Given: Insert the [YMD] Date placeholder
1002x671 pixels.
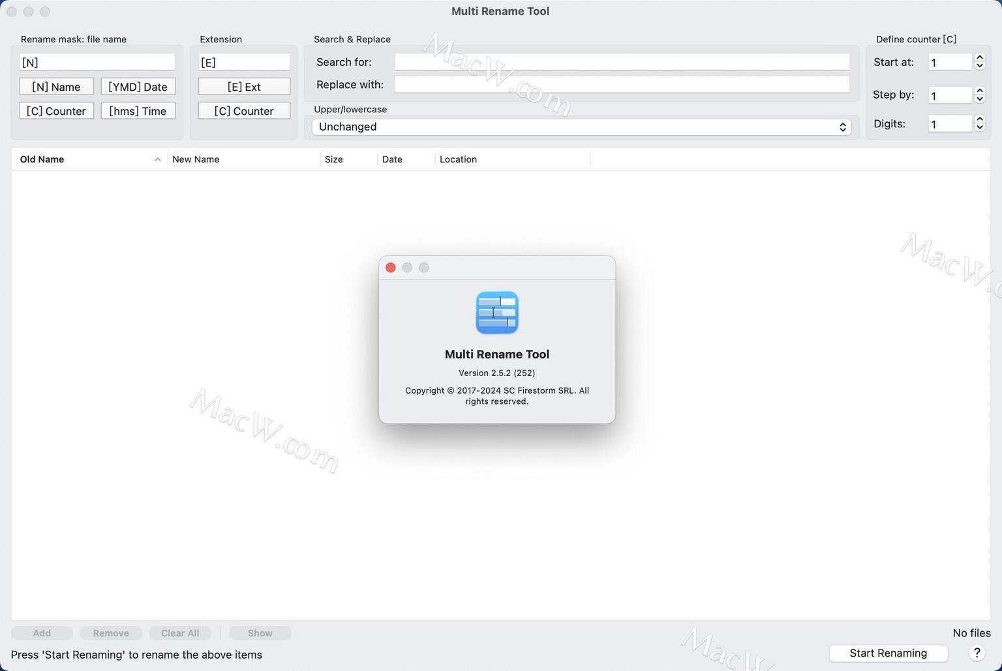Looking at the screenshot, I should (138, 87).
